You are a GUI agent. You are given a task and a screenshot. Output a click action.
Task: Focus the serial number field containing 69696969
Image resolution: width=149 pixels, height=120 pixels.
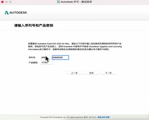pos(60,57)
